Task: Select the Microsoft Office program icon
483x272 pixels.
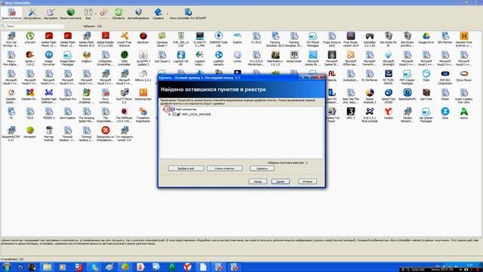Action: click(350, 58)
